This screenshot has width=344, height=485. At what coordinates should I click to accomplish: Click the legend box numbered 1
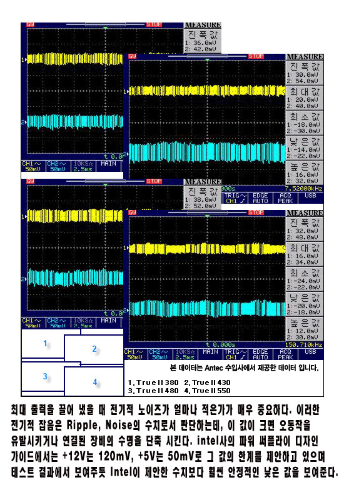[x=45, y=344]
